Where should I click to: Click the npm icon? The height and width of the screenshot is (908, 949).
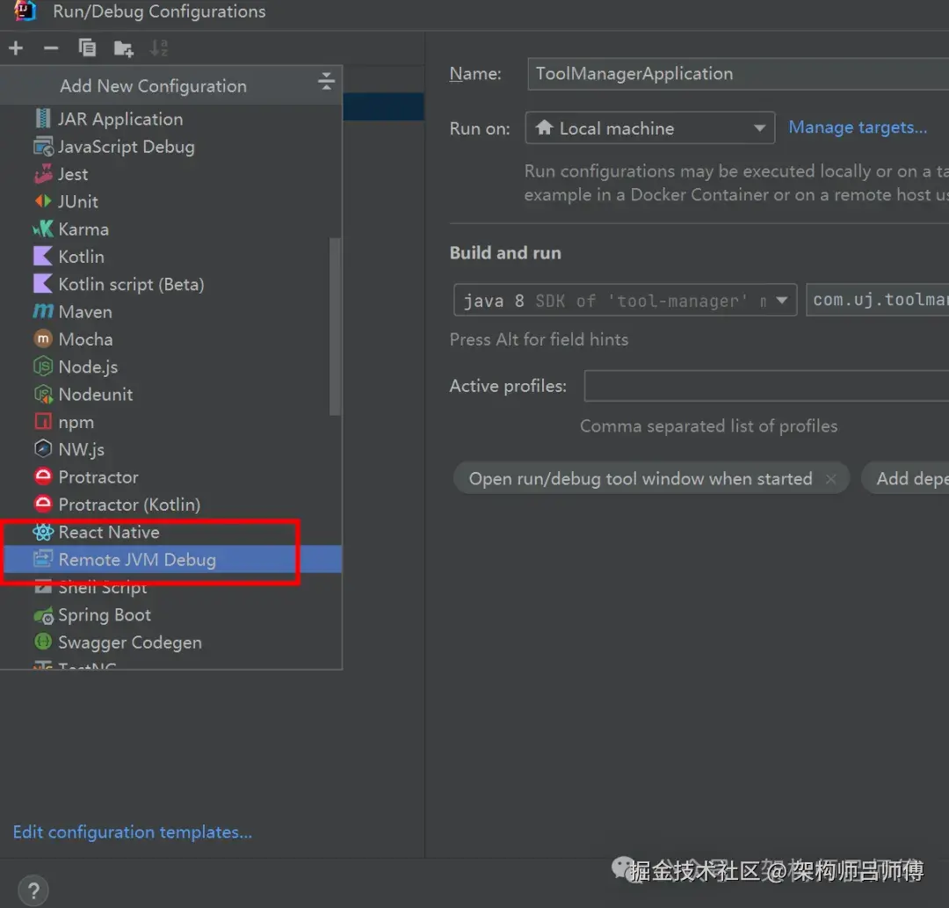pyautogui.click(x=43, y=421)
